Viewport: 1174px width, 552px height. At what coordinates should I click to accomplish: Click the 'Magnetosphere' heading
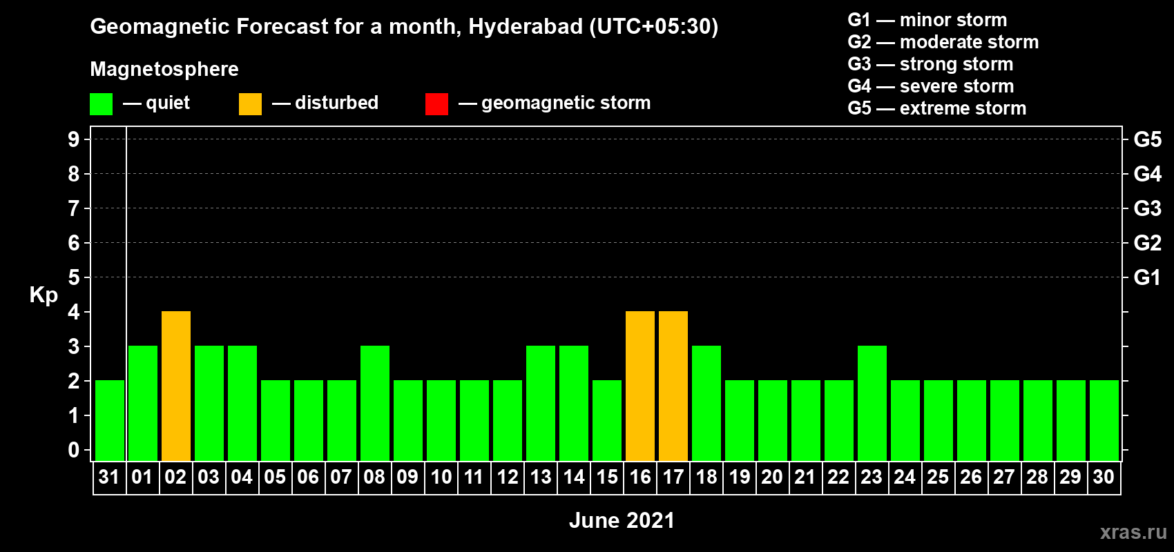tap(164, 69)
